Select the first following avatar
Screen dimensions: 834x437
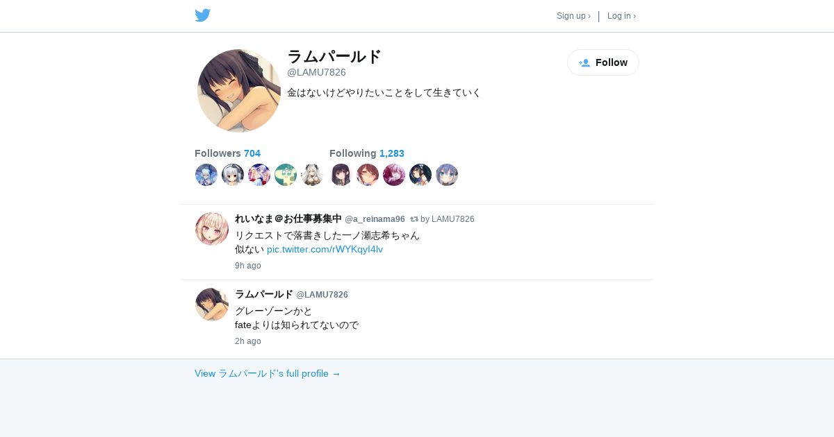click(341, 175)
